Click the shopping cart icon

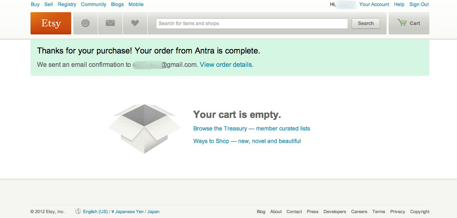click(x=402, y=23)
